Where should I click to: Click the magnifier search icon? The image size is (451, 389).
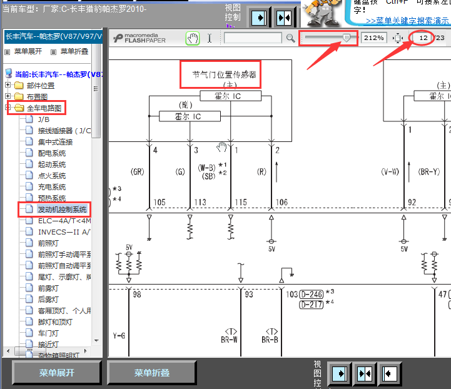pyautogui.click(x=290, y=38)
